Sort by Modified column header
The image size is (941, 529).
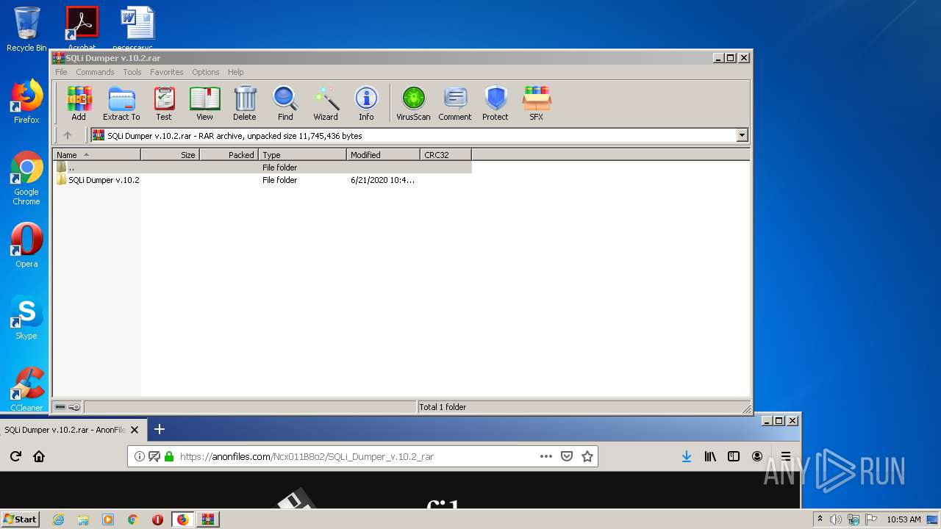click(x=383, y=155)
